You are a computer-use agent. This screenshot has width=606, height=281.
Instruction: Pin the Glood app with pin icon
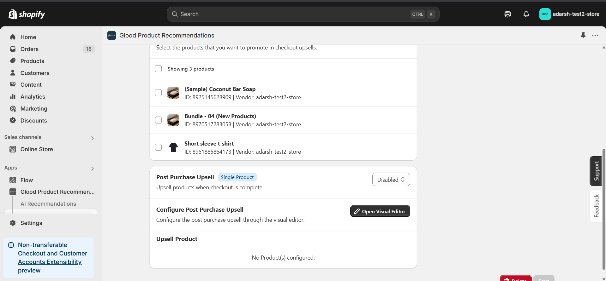[583, 35]
